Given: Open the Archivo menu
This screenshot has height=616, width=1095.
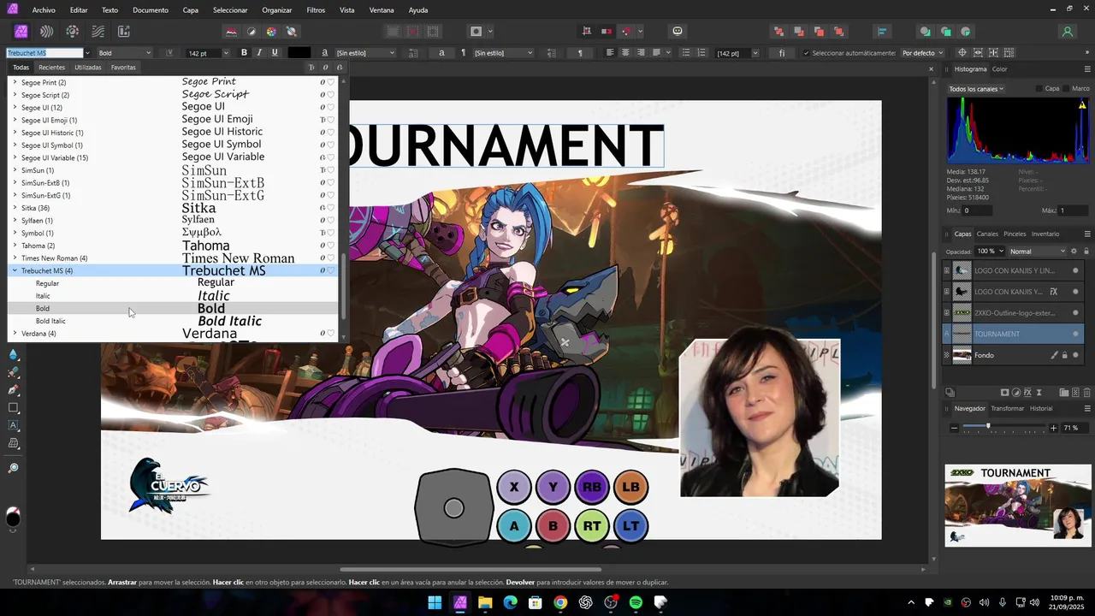Looking at the screenshot, I should (x=44, y=10).
